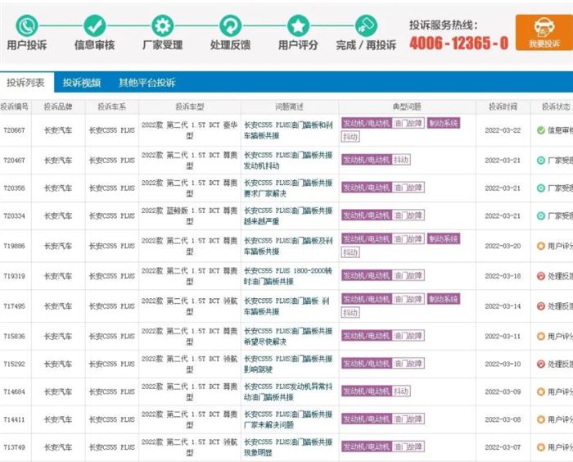Click 抖动 tag in row 717495
Viewport: 573px width, 462px height.
tap(350, 313)
